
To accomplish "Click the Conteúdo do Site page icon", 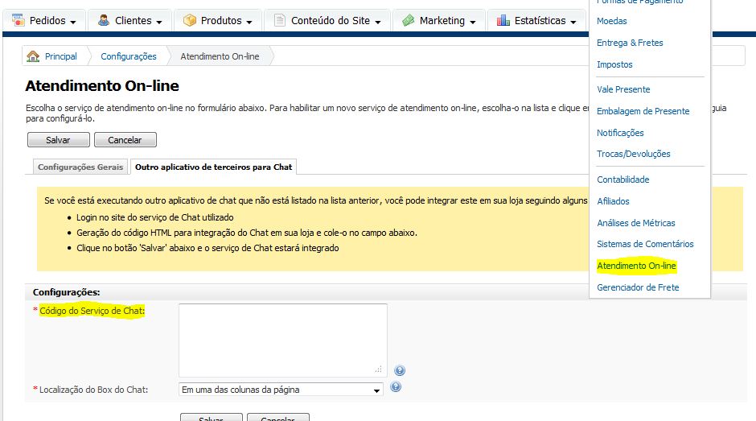I will 280,20.
